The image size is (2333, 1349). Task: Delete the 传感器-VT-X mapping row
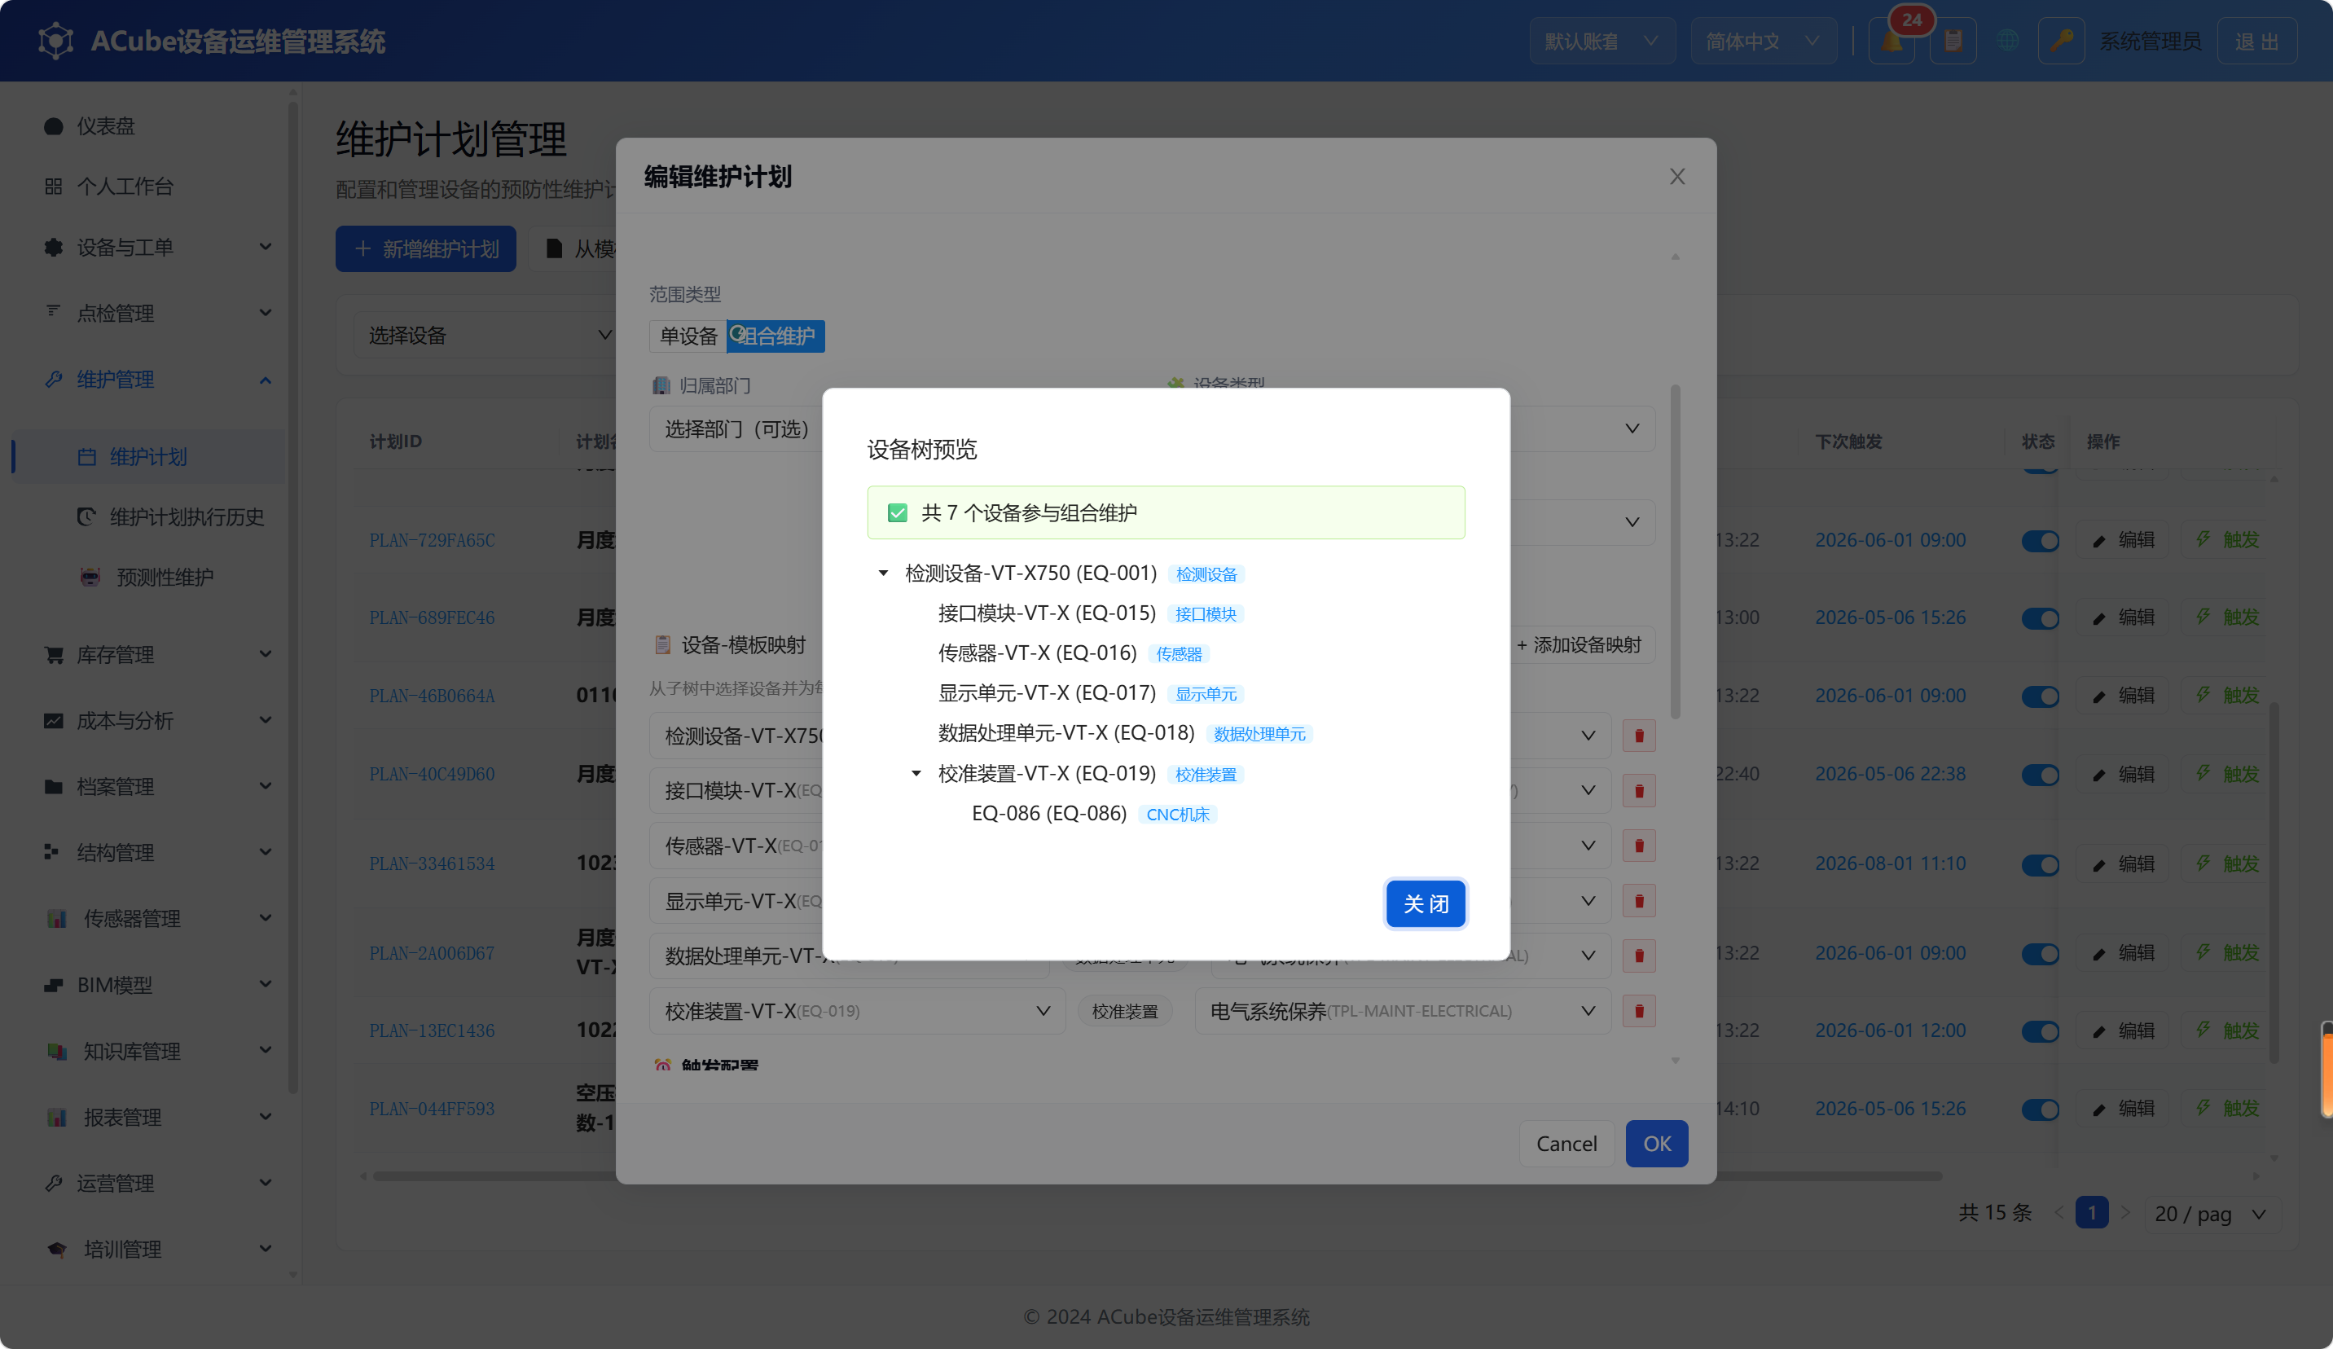click(x=1639, y=846)
